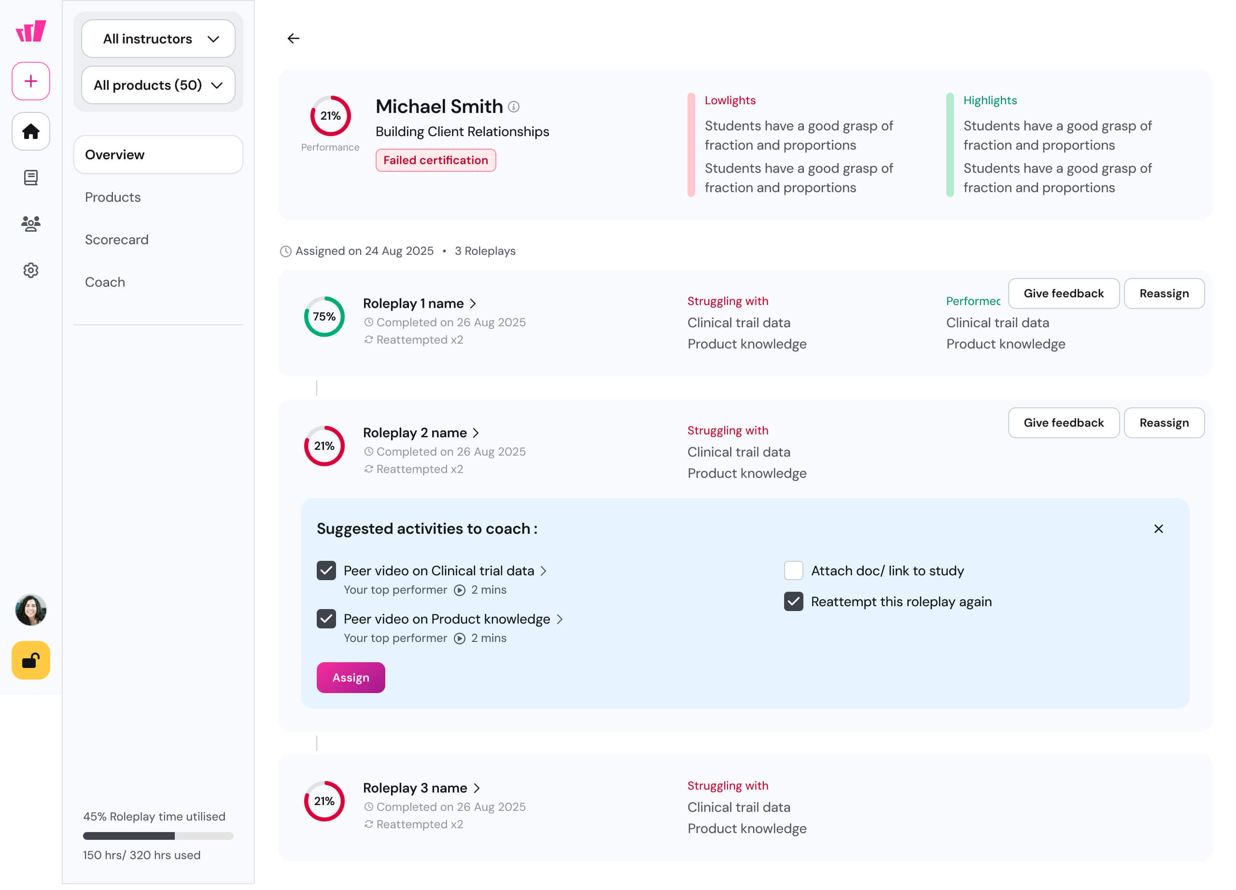1236x890 pixels.
Task: Switch to the Scorecard tab
Action: (x=117, y=240)
